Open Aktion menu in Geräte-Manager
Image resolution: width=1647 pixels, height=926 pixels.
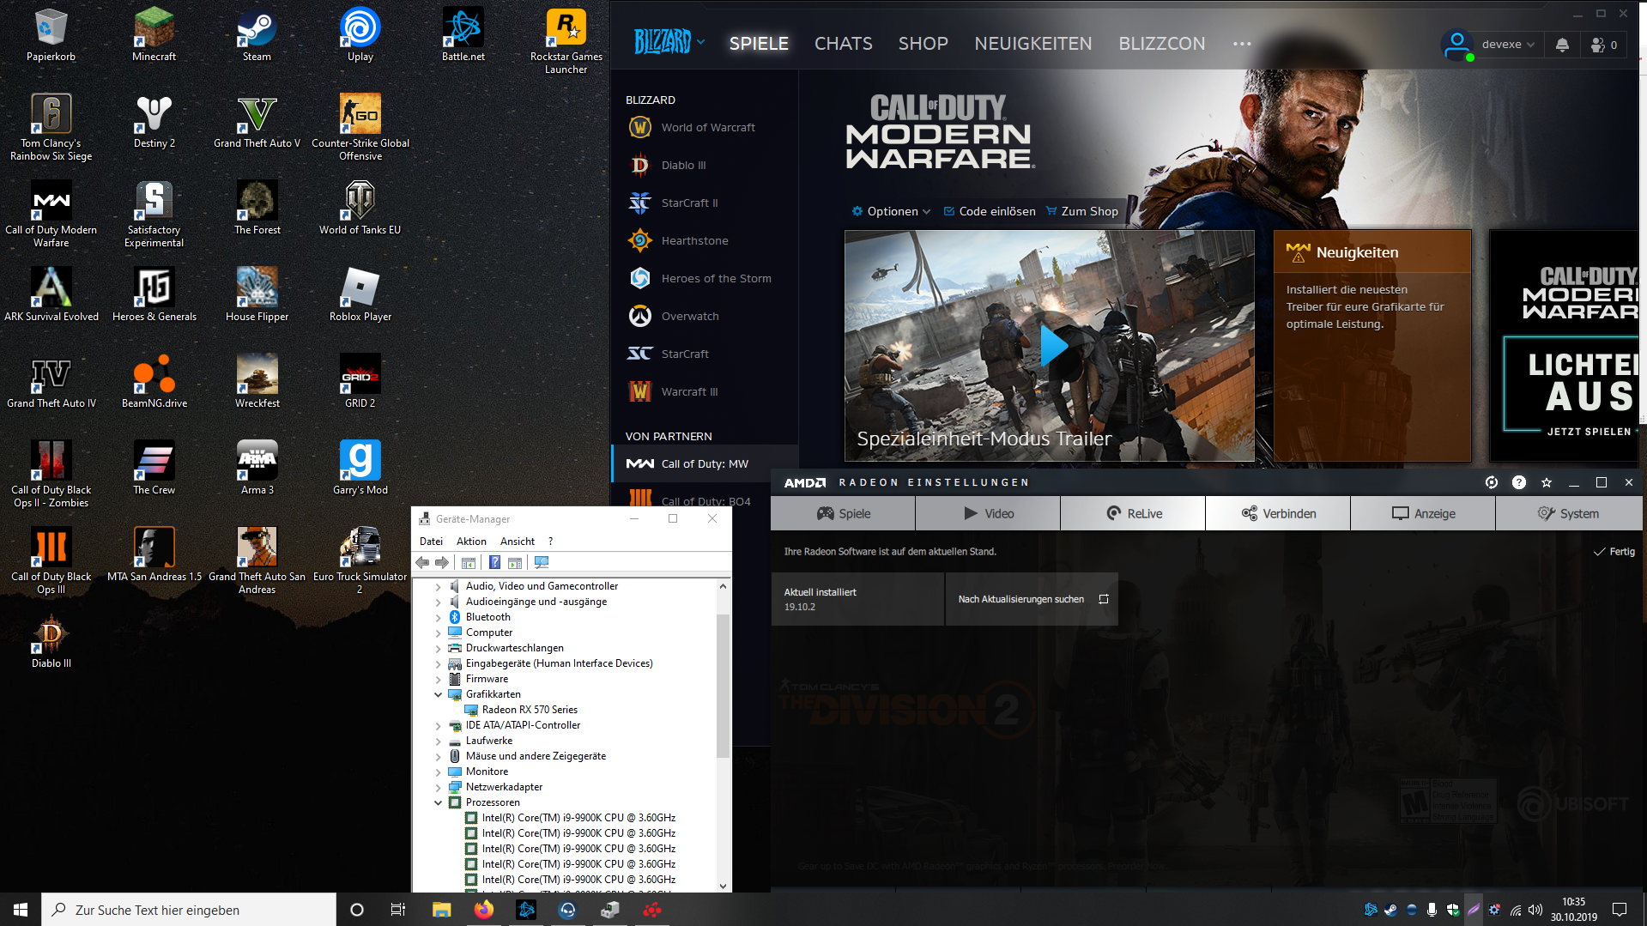471,542
